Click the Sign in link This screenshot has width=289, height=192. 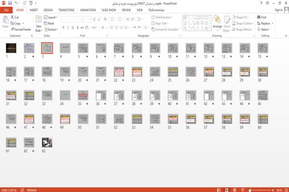[278, 10]
